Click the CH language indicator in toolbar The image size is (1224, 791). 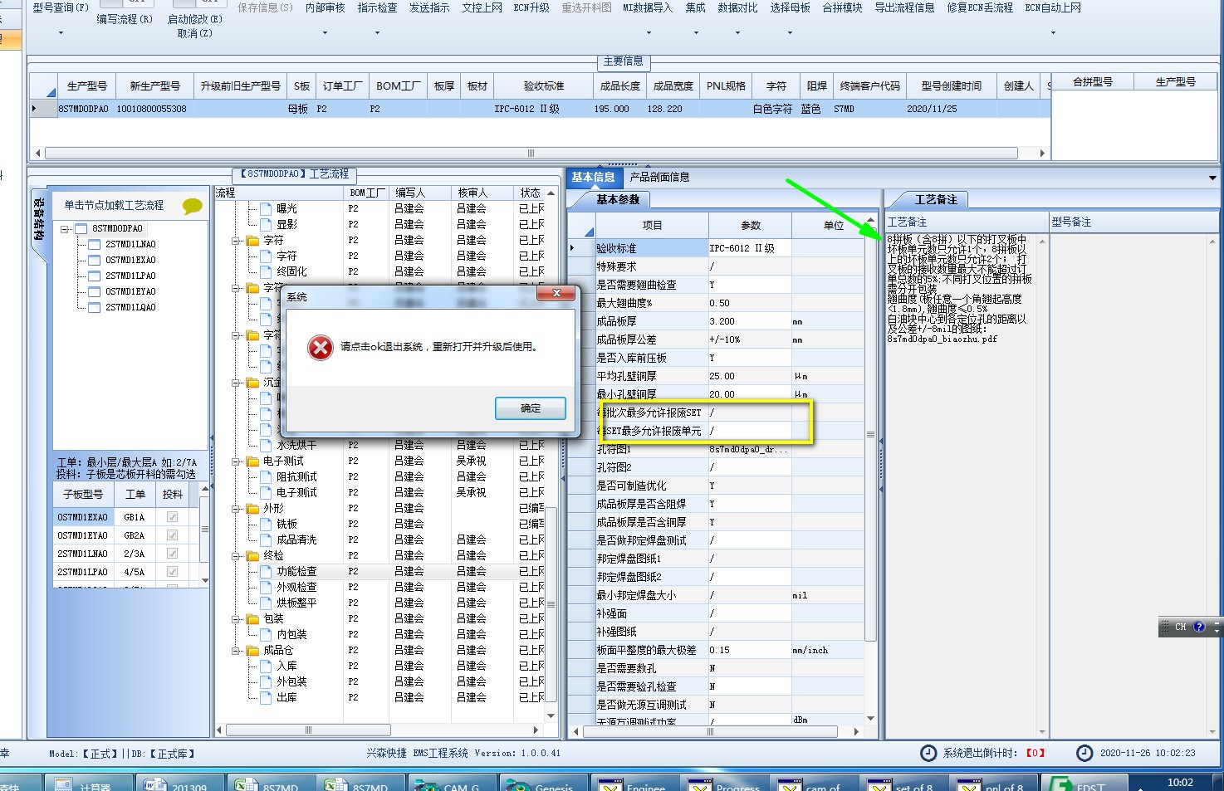(x=1180, y=627)
